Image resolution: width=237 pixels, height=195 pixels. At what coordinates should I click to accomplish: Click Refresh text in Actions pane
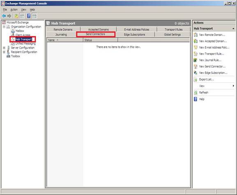[x=204, y=93]
